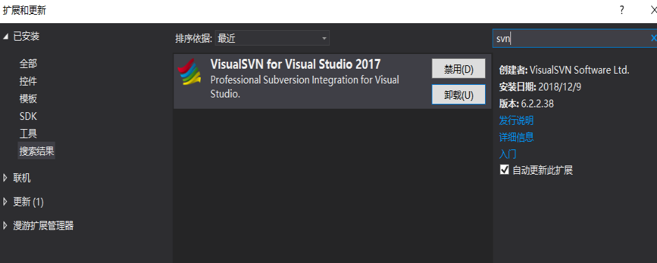Select 全部 in installed list
The image size is (657, 263).
click(28, 64)
